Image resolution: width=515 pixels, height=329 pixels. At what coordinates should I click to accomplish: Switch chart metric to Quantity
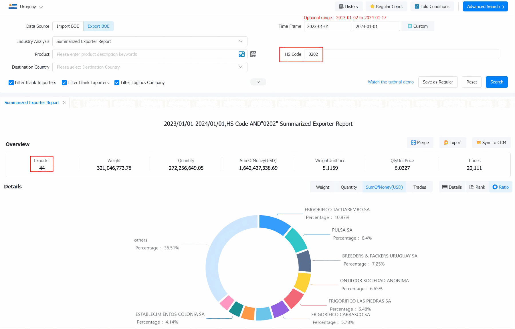pyautogui.click(x=349, y=187)
